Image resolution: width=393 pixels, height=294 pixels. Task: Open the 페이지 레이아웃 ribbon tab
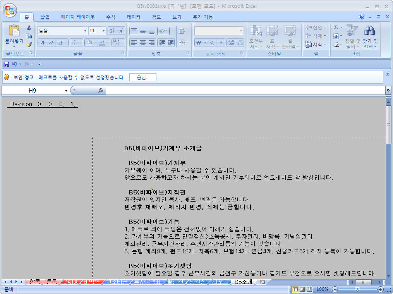78,17
